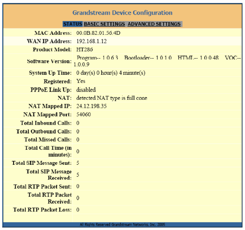
Task: Select the Grandstream Device Configuration heading
Action: (122, 13)
